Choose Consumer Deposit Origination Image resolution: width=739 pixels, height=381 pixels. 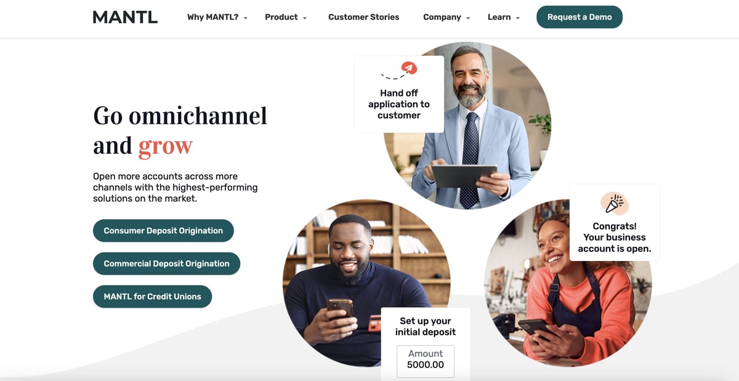click(x=163, y=231)
